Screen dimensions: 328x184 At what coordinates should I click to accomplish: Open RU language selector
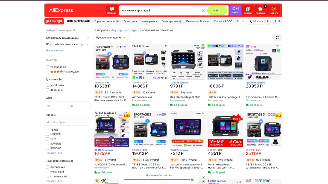pos(269,21)
